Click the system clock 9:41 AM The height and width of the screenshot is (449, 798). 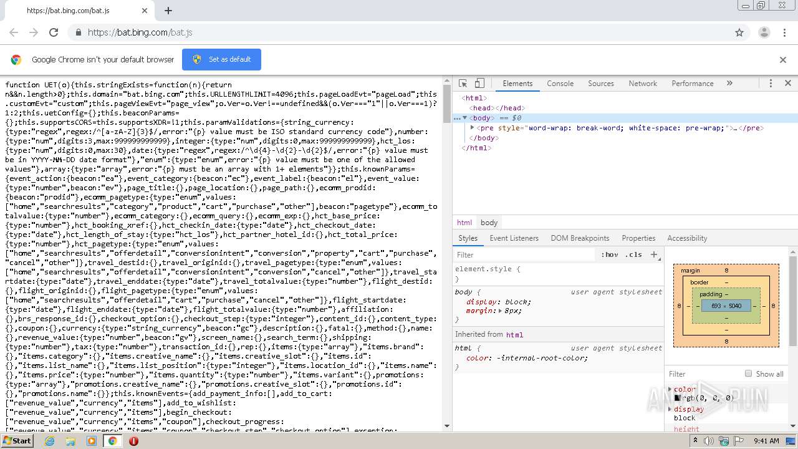click(x=766, y=441)
